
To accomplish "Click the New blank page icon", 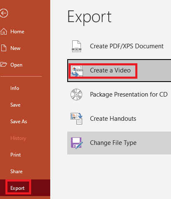I will (4, 48).
